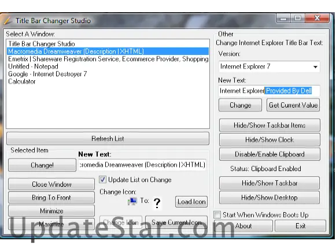Select Google - Internet Destroyer 7 entry
Screen dimensions: 336x252
[108, 73]
